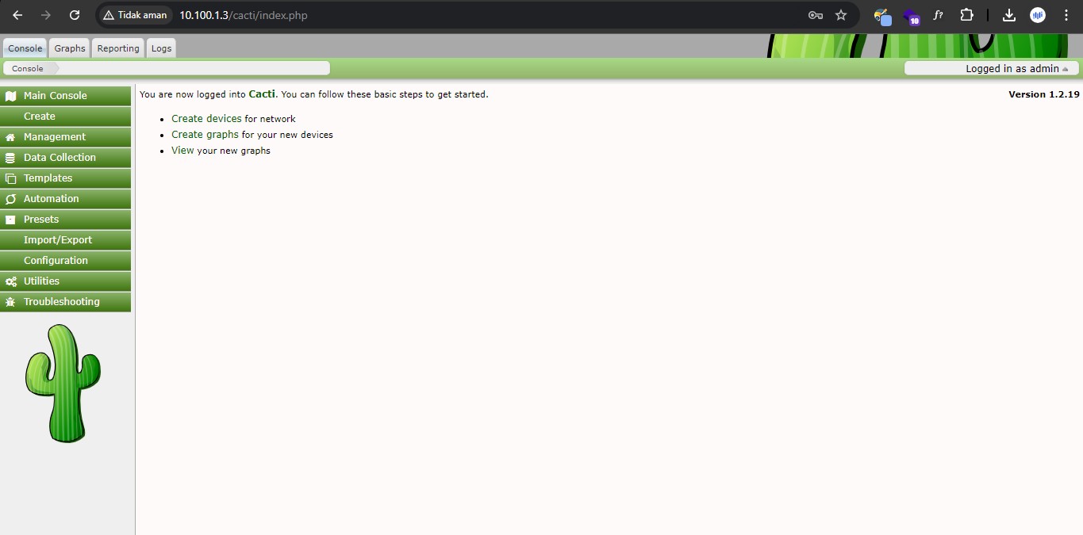1083x535 pixels.
Task: Open the browser three-dot menu
Action: pyautogui.click(x=1066, y=15)
